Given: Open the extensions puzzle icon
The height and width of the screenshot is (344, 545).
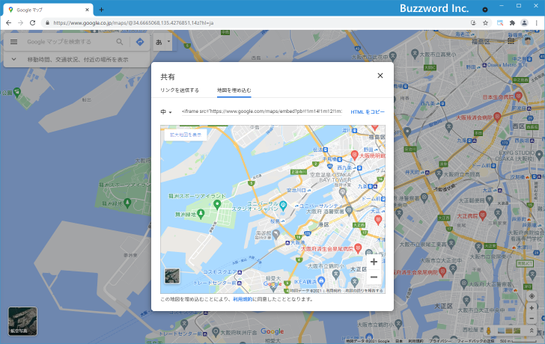Looking at the screenshot, I should point(512,23).
